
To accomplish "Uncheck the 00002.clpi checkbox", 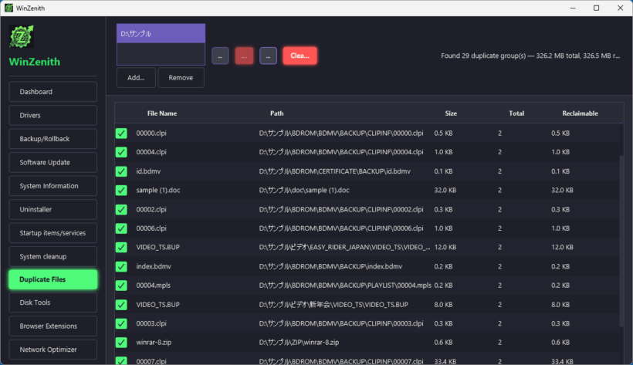I will pos(121,210).
